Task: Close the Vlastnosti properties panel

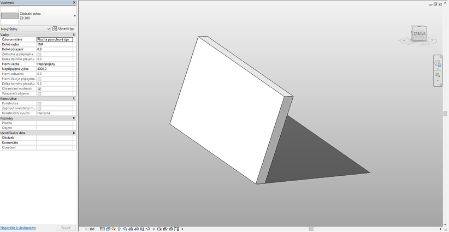Action: (74, 3)
